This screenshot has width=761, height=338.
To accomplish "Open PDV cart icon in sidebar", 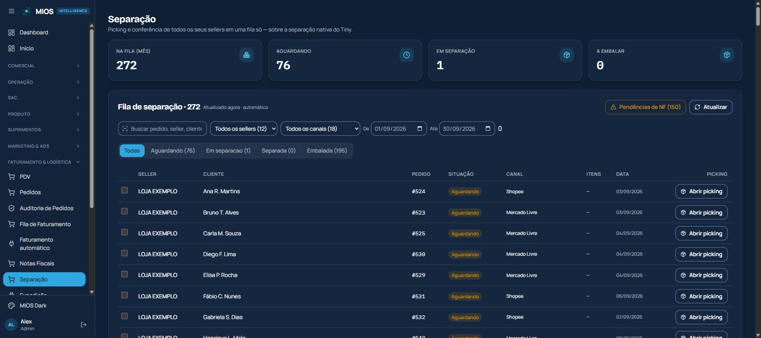I will pos(12,177).
